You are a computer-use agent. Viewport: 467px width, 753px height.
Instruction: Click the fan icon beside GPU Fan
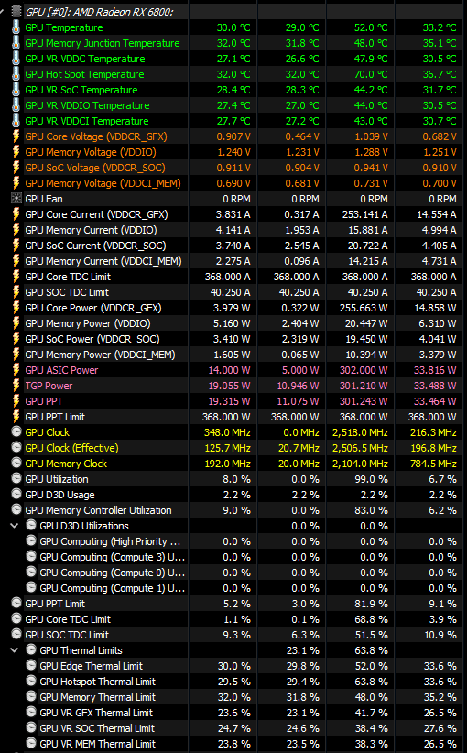16,199
